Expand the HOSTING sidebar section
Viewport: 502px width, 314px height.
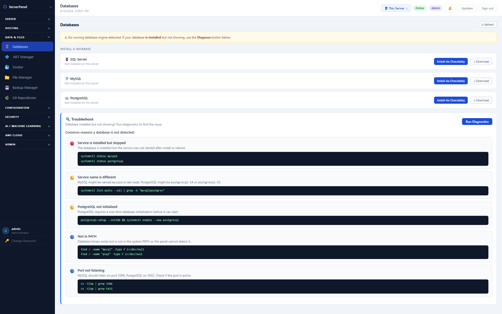[x=27, y=28]
